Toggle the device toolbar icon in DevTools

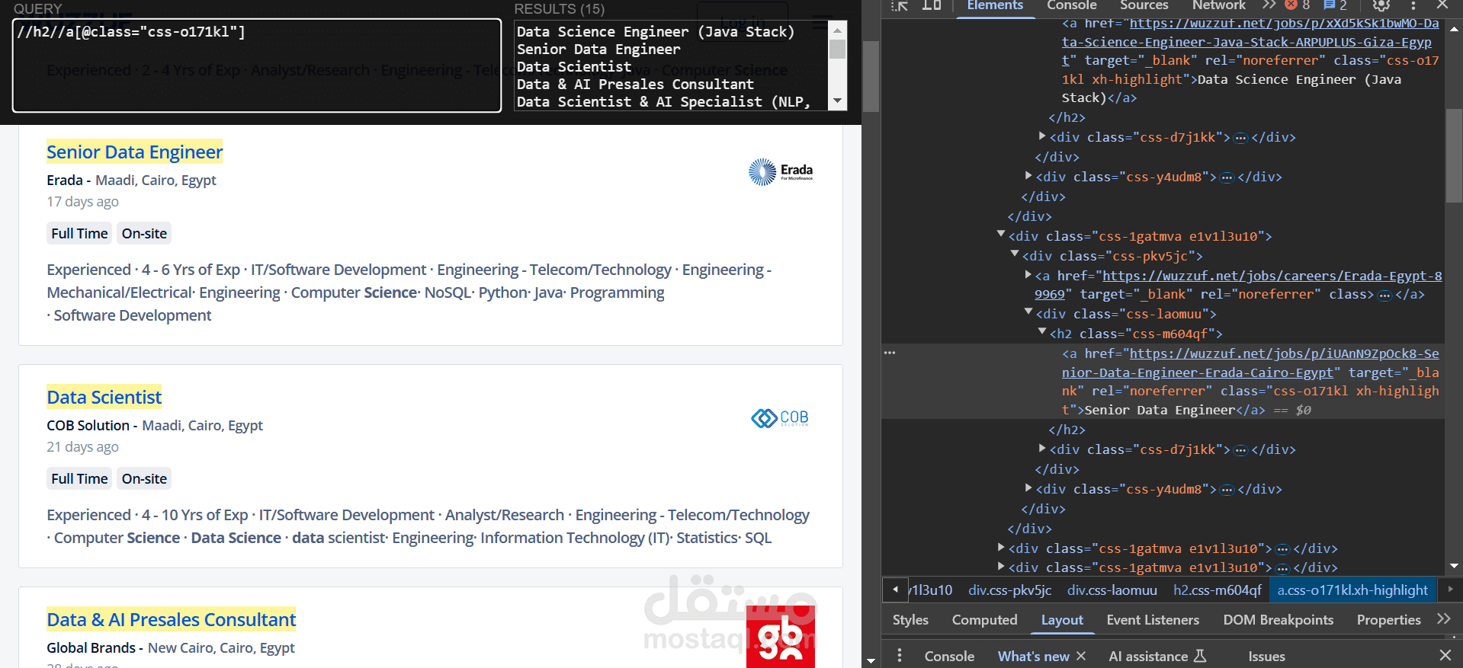pyautogui.click(x=932, y=5)
